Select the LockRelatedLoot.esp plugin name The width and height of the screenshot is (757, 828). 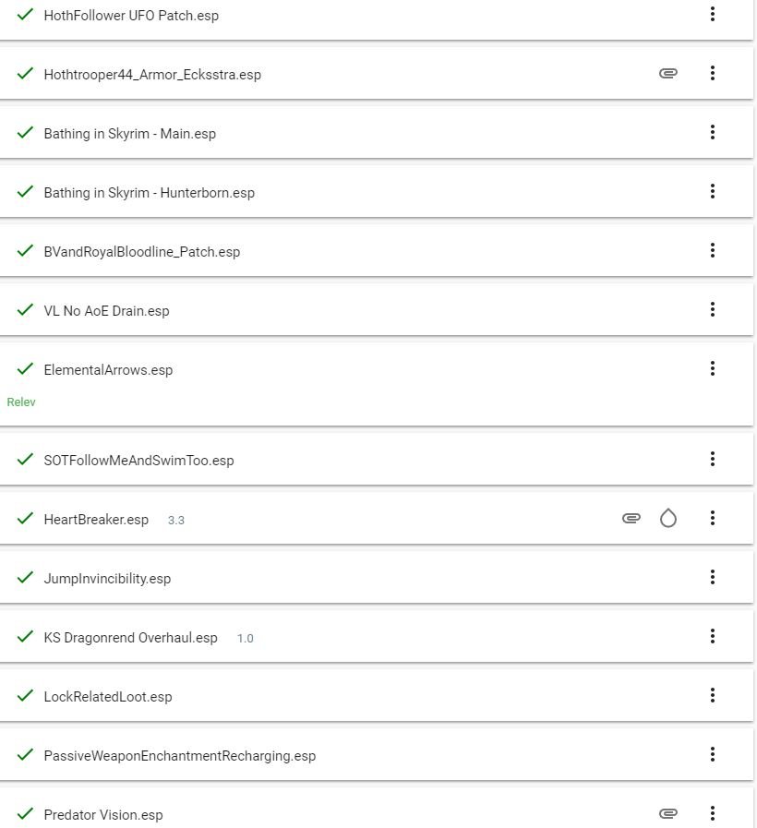pos(108,698)
